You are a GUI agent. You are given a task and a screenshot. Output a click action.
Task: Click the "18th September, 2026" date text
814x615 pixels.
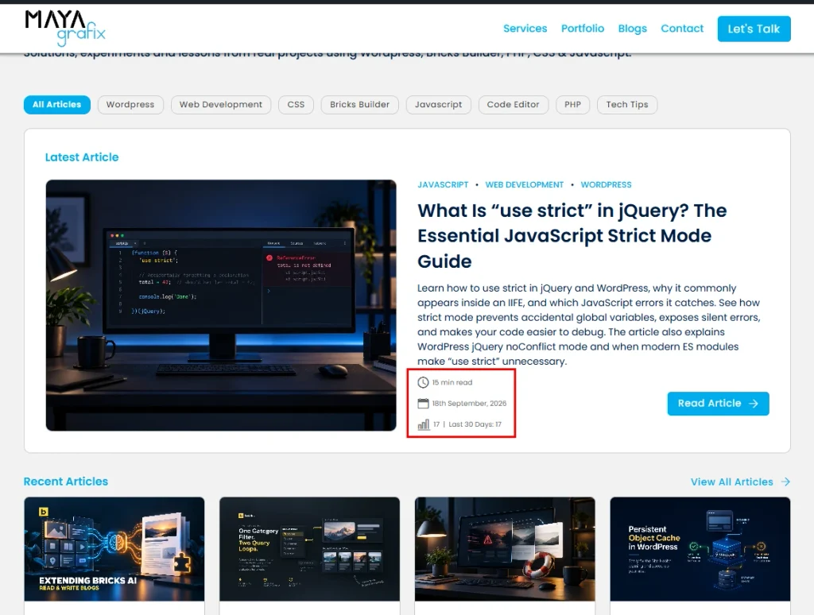point(469,404)
